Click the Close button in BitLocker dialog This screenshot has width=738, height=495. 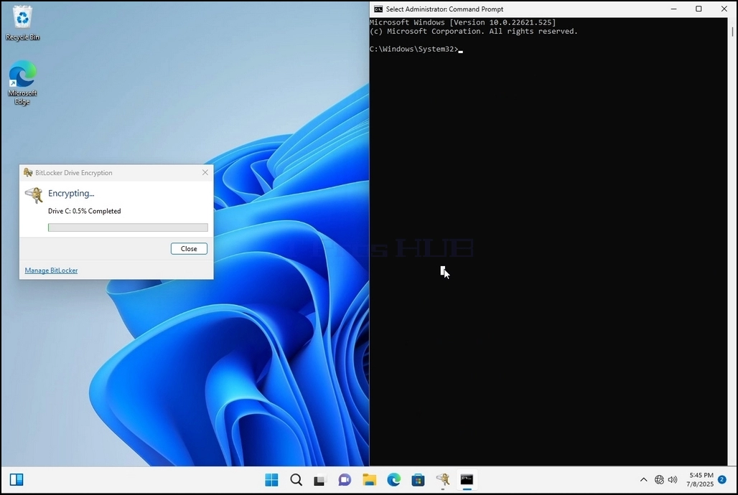click(189, 248)
